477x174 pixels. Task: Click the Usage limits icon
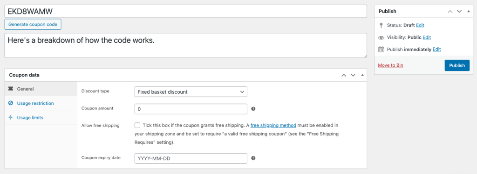[x=11, y=117]
